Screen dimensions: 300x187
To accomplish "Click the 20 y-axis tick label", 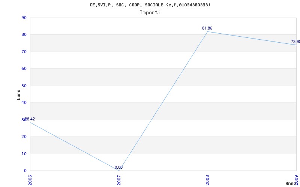I will pyautogui.click(x=24, y=137).
